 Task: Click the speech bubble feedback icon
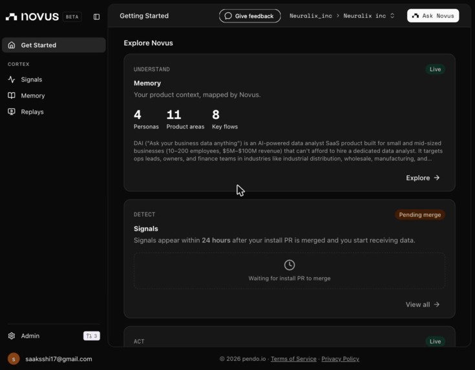(228, 15)
